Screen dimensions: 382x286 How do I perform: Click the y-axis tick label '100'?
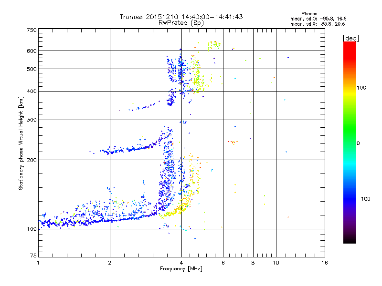point(32,229)
